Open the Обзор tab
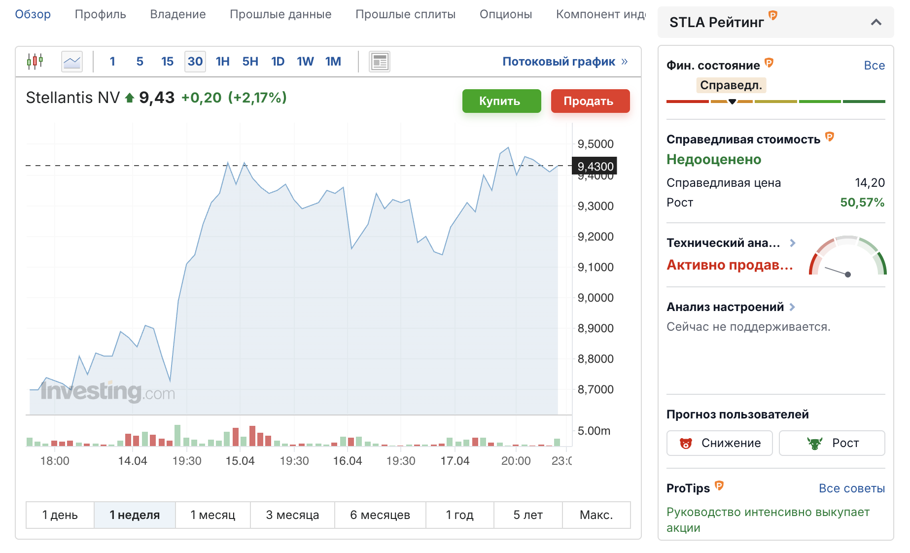Image resolution: width=910 pixels, height=553 pixels. pyautogui.click(x=33, y=14)
